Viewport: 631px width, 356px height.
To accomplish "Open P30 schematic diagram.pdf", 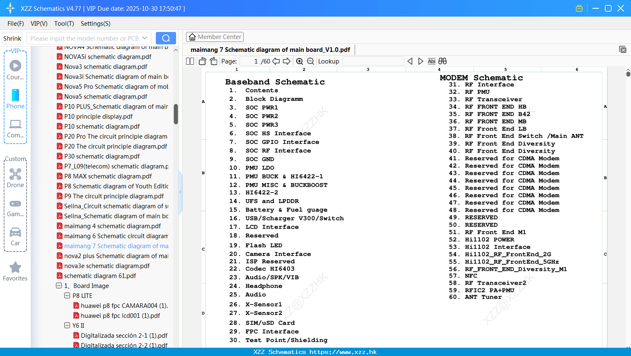I will [102, 156].
